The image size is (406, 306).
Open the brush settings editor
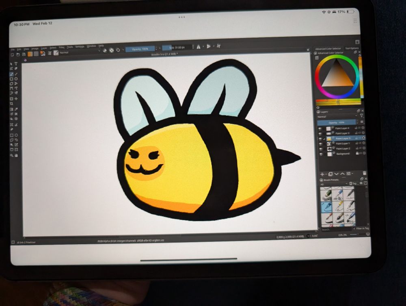[49, 53]
